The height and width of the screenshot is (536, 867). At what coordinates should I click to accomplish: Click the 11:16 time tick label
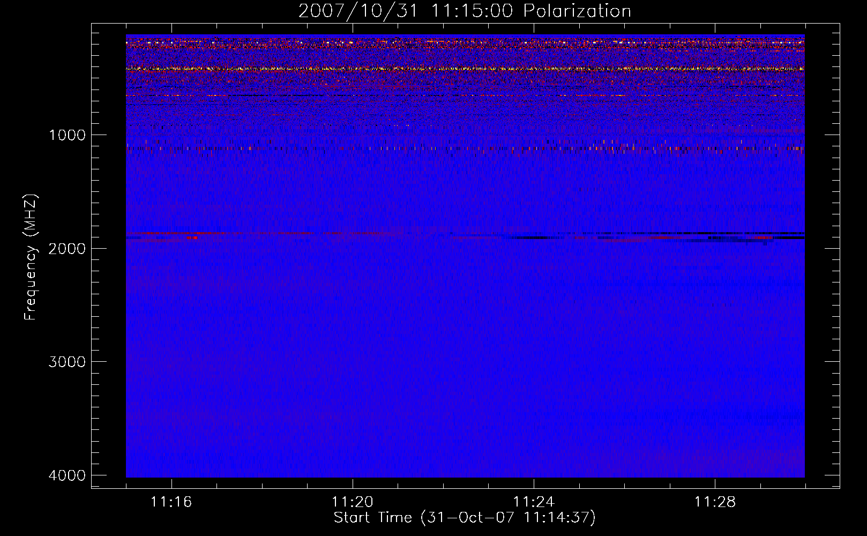[171, 502]
